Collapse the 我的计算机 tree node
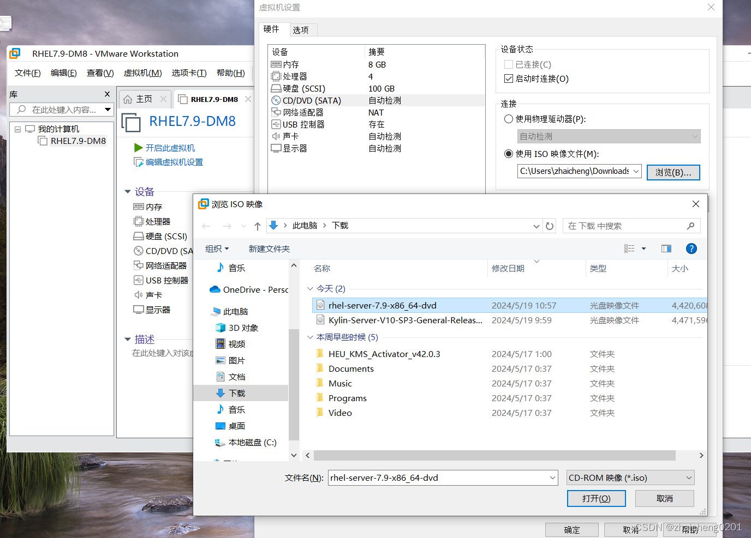This screenshot has width=751, height=538. pos(17,129)
